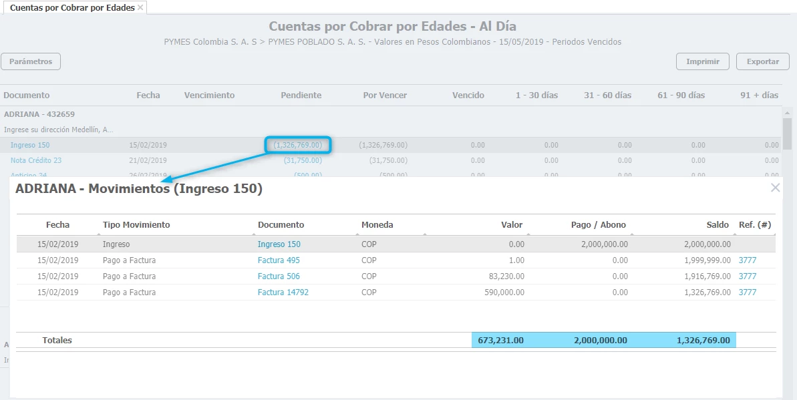This screenshot has width=797, height=400.
Task: Open the Parámetros settings
Action: (x=31, y=61)
